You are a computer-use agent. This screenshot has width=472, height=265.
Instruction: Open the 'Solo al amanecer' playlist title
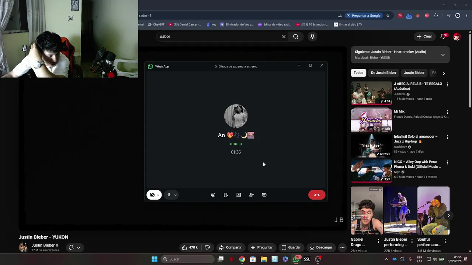point(416,139)
